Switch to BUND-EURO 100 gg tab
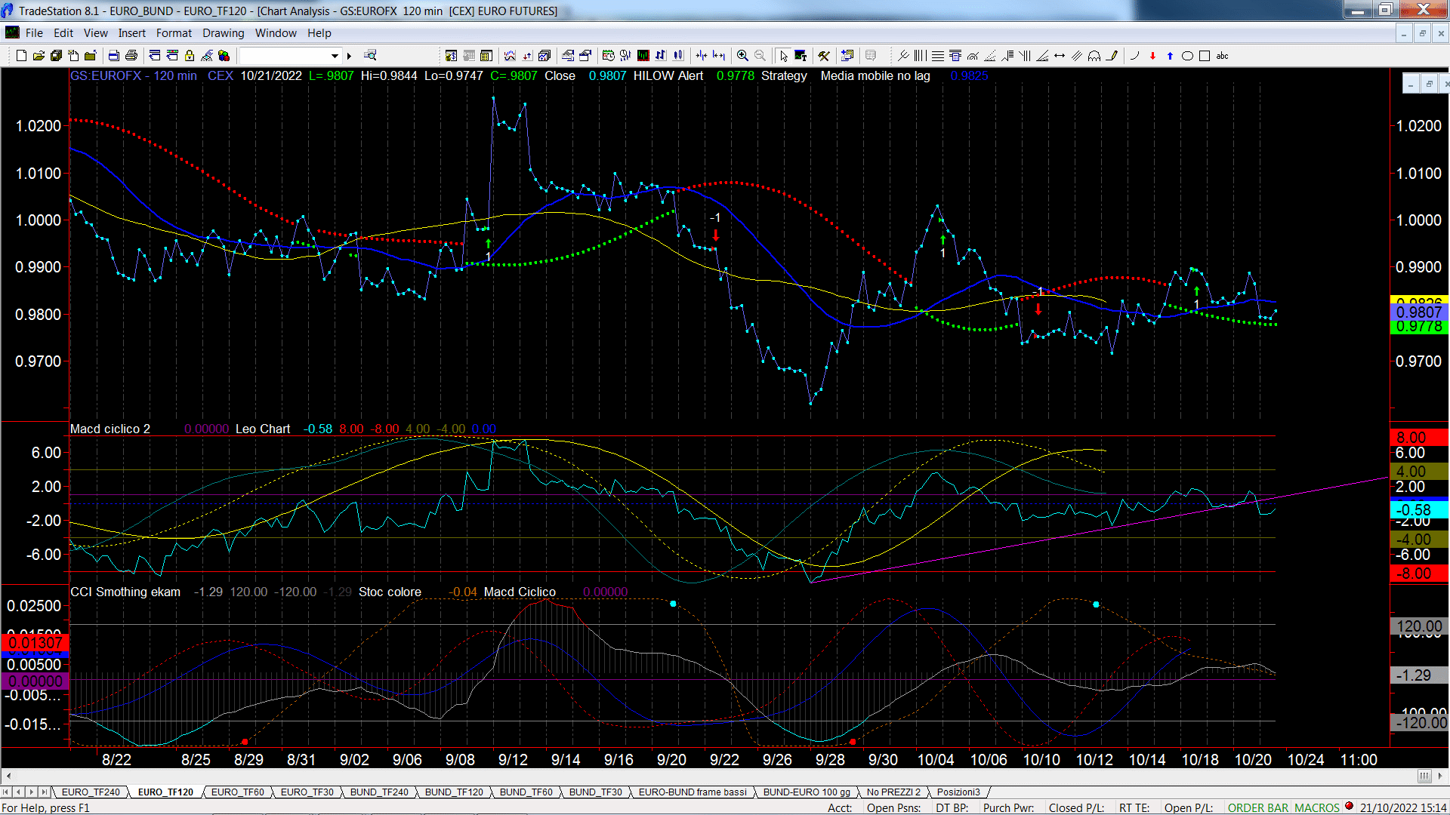The image size is (1450, 815). click(x=807, y=792)
